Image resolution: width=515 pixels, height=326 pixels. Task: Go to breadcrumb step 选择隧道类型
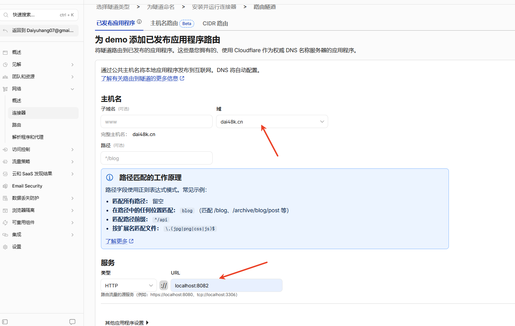113,7
